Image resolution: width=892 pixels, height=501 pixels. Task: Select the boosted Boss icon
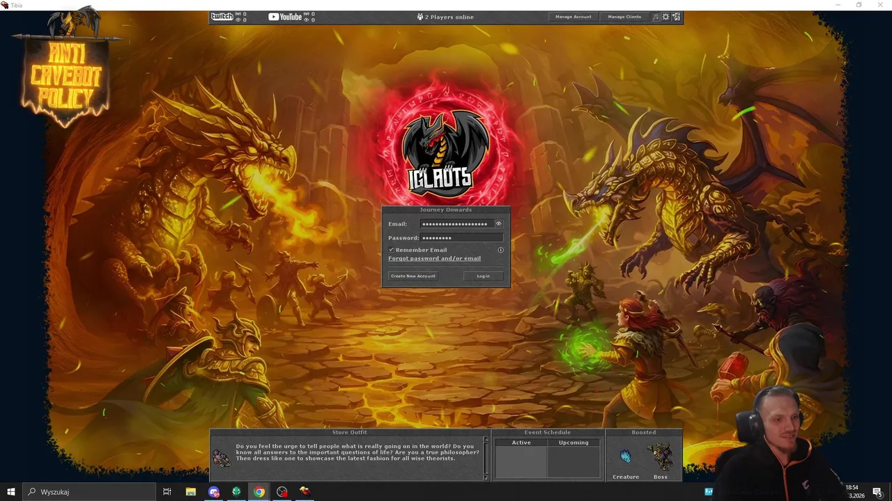coord(660,456)
